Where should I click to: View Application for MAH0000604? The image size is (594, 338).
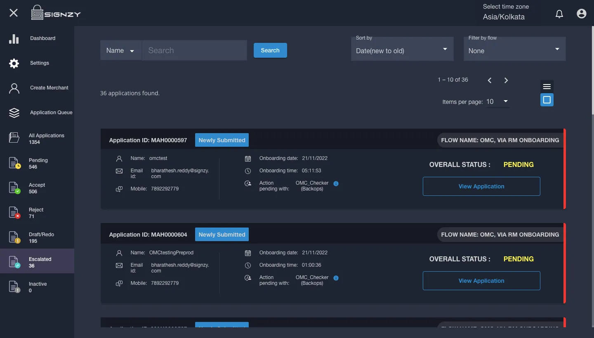[481, 281]
